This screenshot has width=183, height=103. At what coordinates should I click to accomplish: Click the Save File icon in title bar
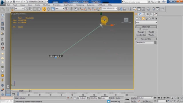(14, 1)
